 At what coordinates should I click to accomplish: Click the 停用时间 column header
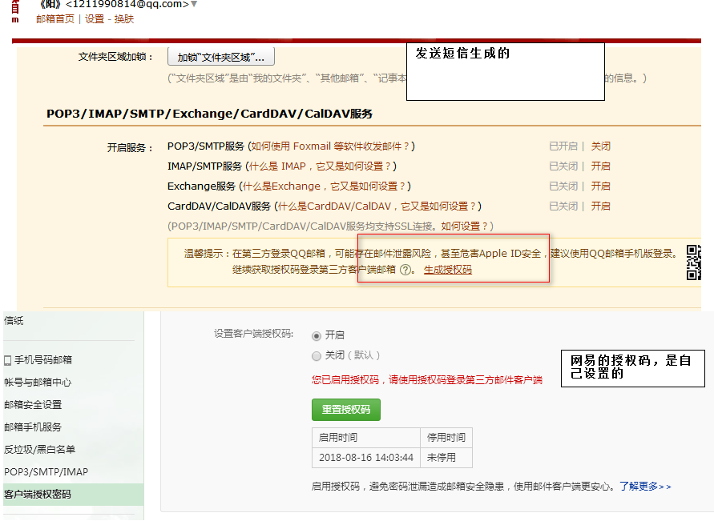tap(446, 438)
